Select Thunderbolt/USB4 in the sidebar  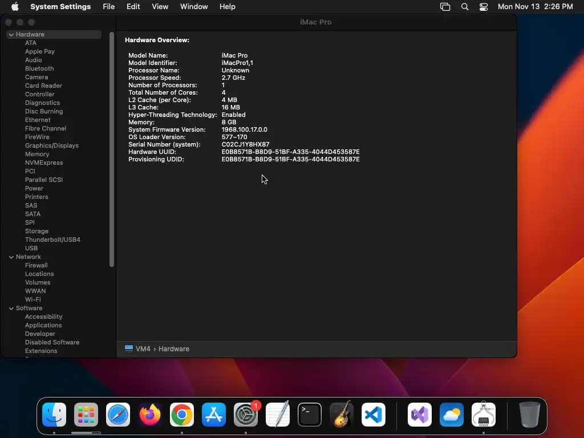pyautogui.click(x=52, y=240)
